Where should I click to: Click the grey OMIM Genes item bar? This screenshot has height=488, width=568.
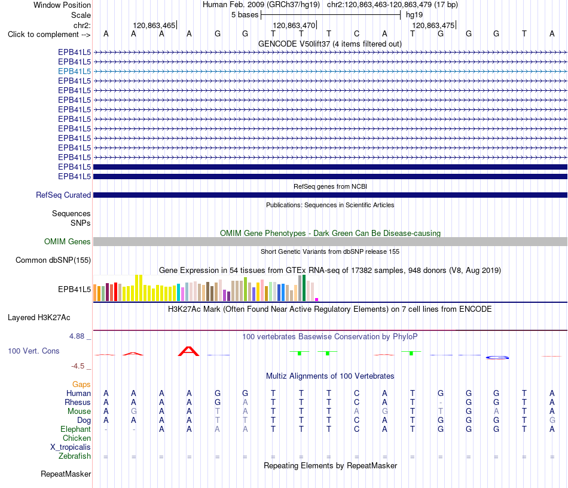(330, 242)
